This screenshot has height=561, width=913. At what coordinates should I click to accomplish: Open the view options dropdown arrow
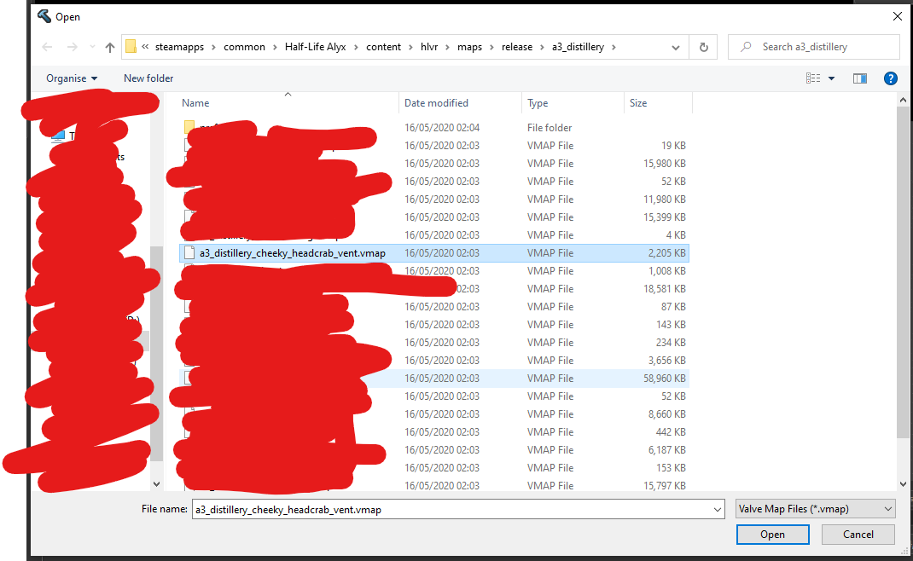pos(831,78)
